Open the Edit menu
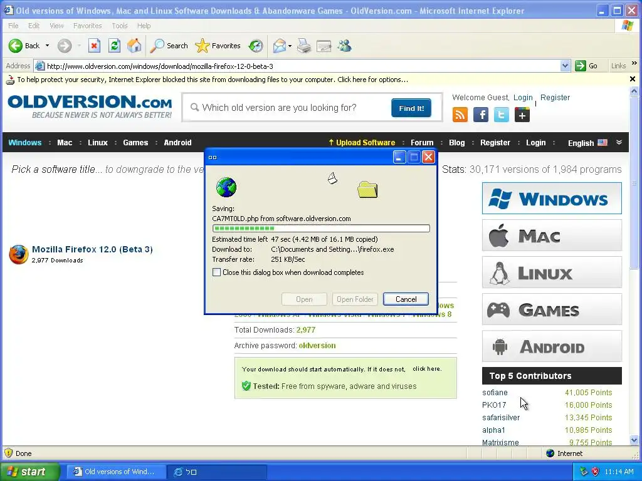This screenshot has height=481, width=642. click(34, 26)
